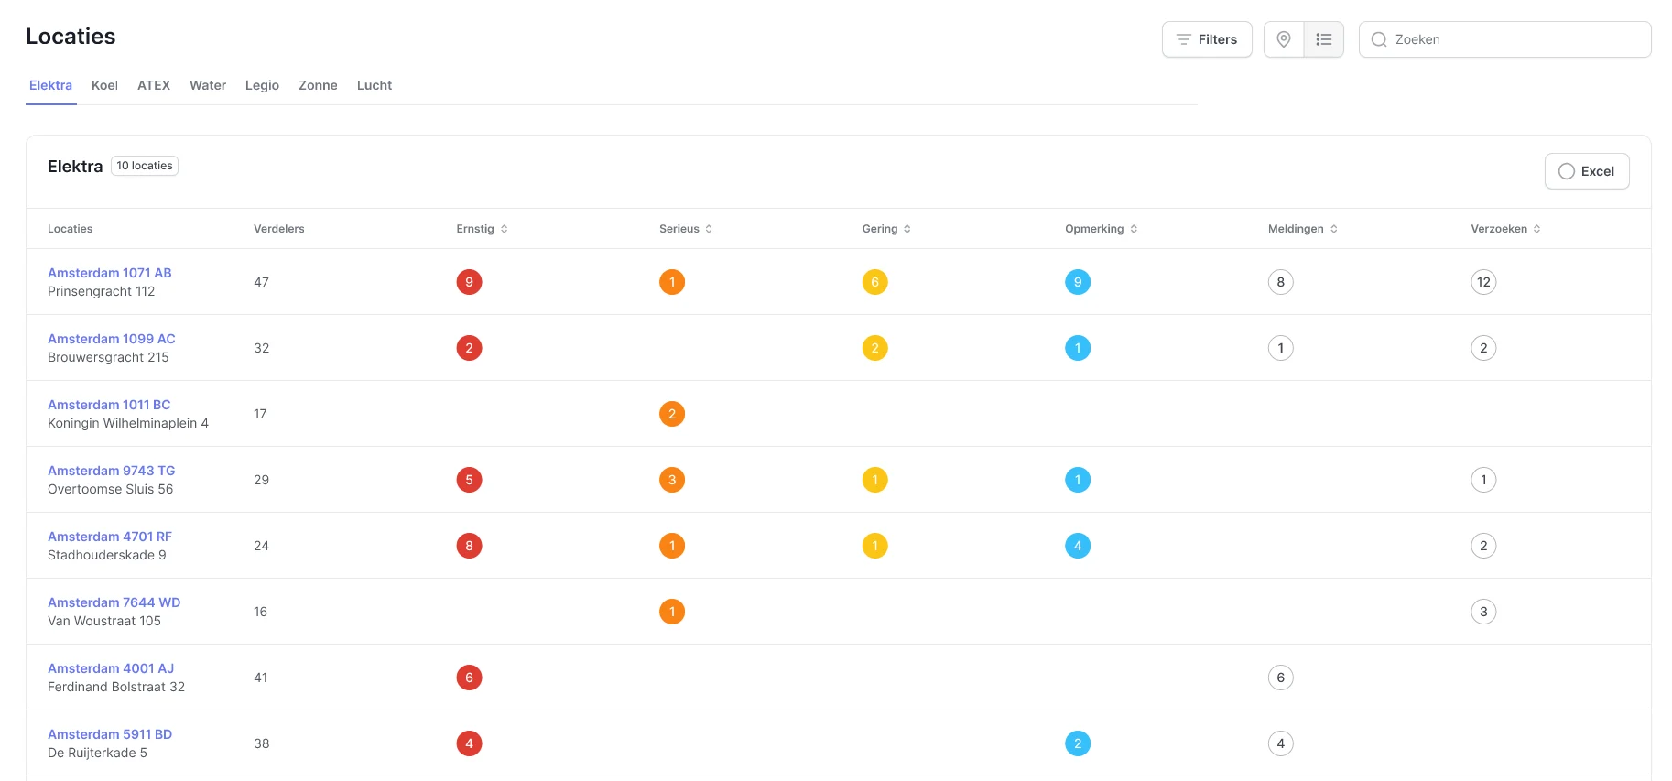Image resolution: width=1672 pixels, height=781 pixels.
Task: Open Amsterdam 7644 WD location link
Action: coord(114,602)
